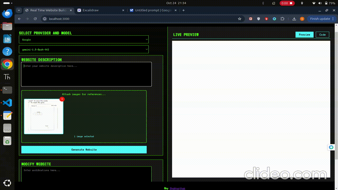Remove the attached snake game image
This screenshot has width=338, height=190.
(x=62, y=99)
